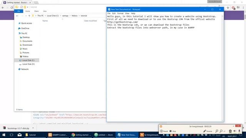Select Local Disk (C:) in navigation pane
Image resolution: width=246 pixels, height=138 pixels.
pos(27,60)
